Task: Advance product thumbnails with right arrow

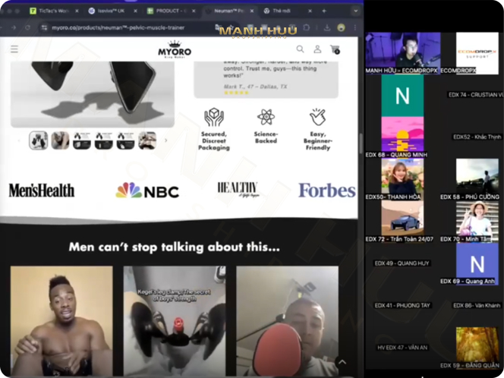Action: (x=165, y=140)
